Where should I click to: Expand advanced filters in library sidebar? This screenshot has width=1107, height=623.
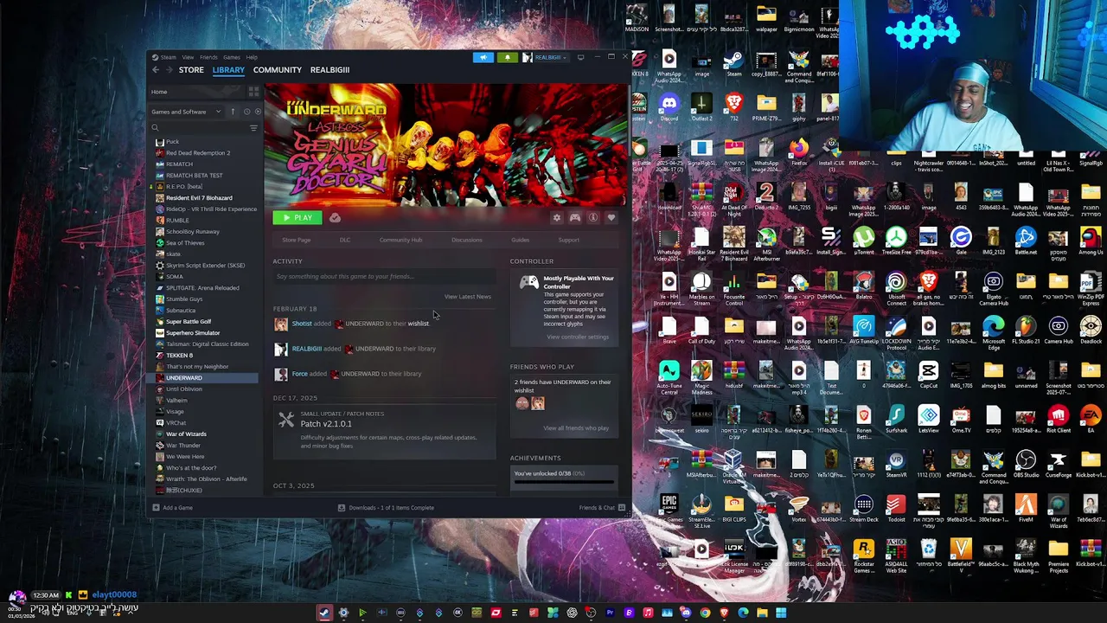[x=253, y=128]
